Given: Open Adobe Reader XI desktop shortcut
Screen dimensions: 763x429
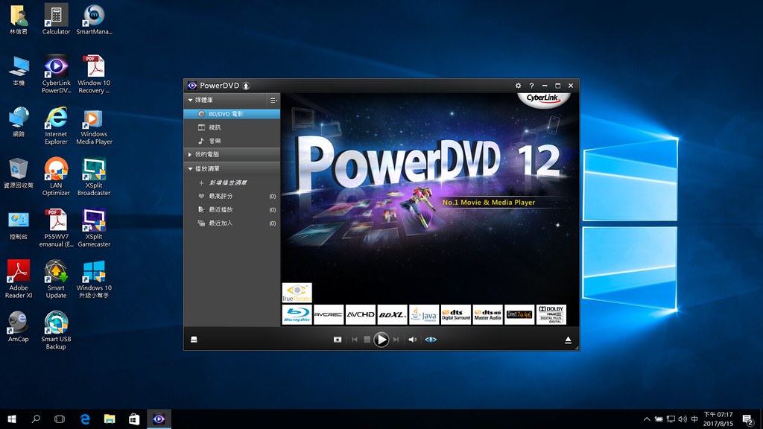Looking at the screenshot, I should coord(19,280).
